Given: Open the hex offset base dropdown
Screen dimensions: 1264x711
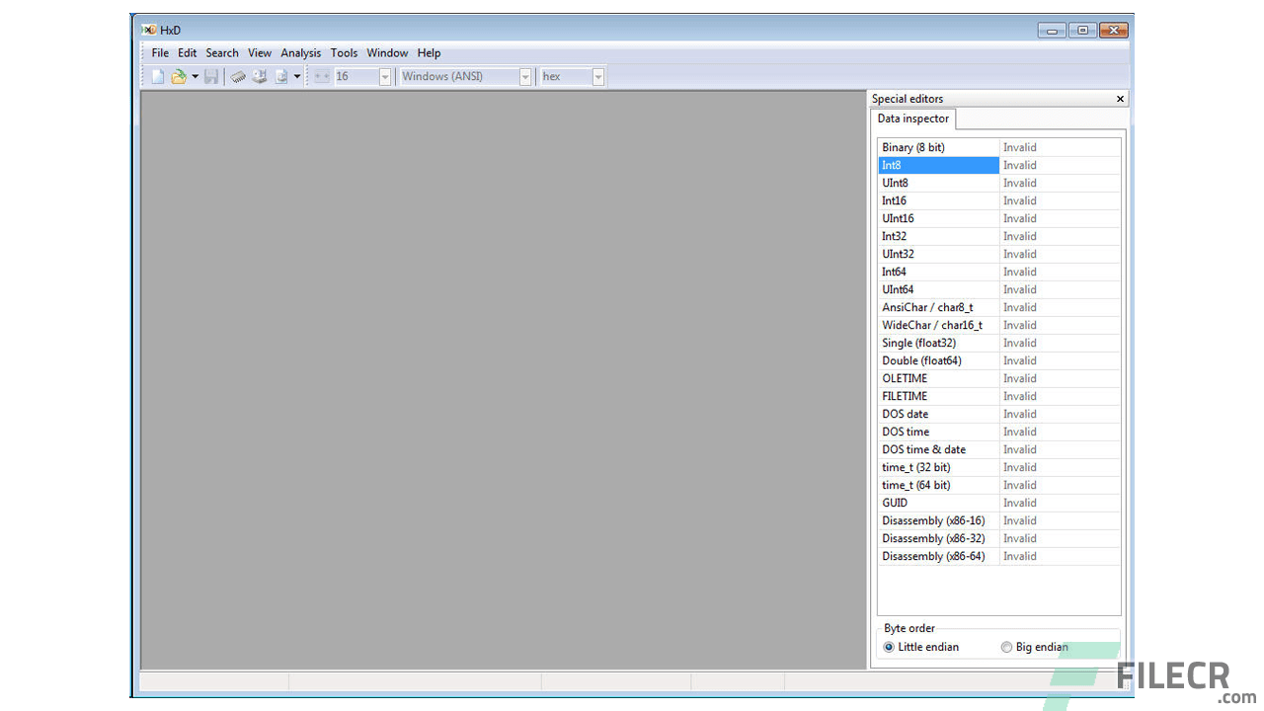Looking at the screenshot, I should point(596,76).
